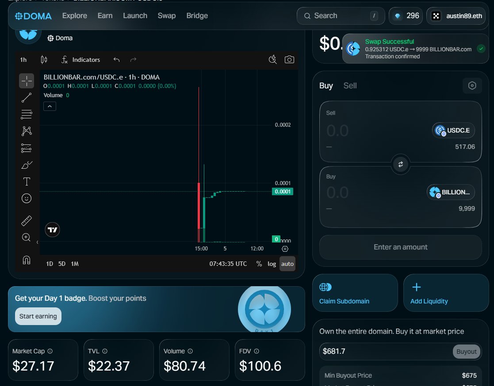The image size is (494, 386).
Task: Open the Explore menu
Action: click(x=75, y=16)
